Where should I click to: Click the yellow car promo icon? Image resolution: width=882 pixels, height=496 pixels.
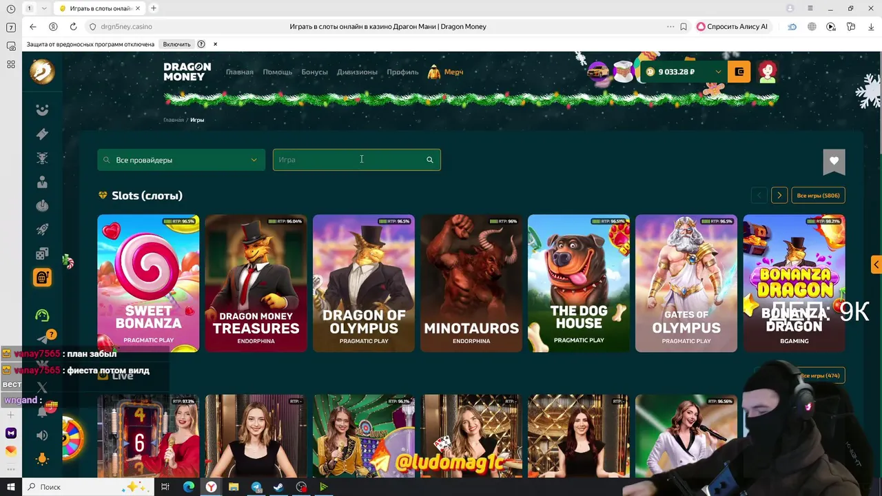point(598,71)
